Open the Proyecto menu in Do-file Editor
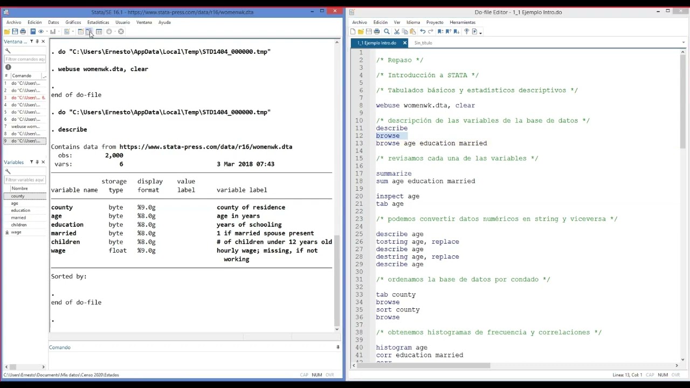The image size is (690, 388). 434,22
